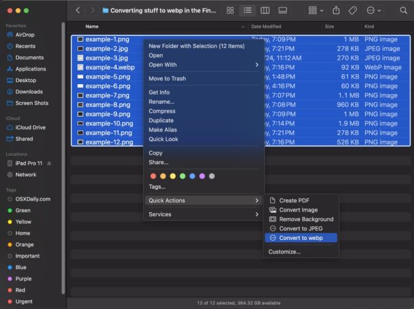This screenshot has width=414, height=309.
Task: Apply the red color tag dot
Action: [x=153, y=176]
